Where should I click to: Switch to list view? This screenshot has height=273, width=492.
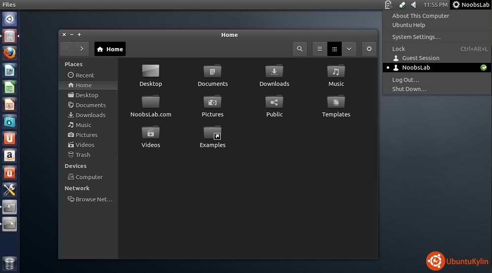pos(320,49)
